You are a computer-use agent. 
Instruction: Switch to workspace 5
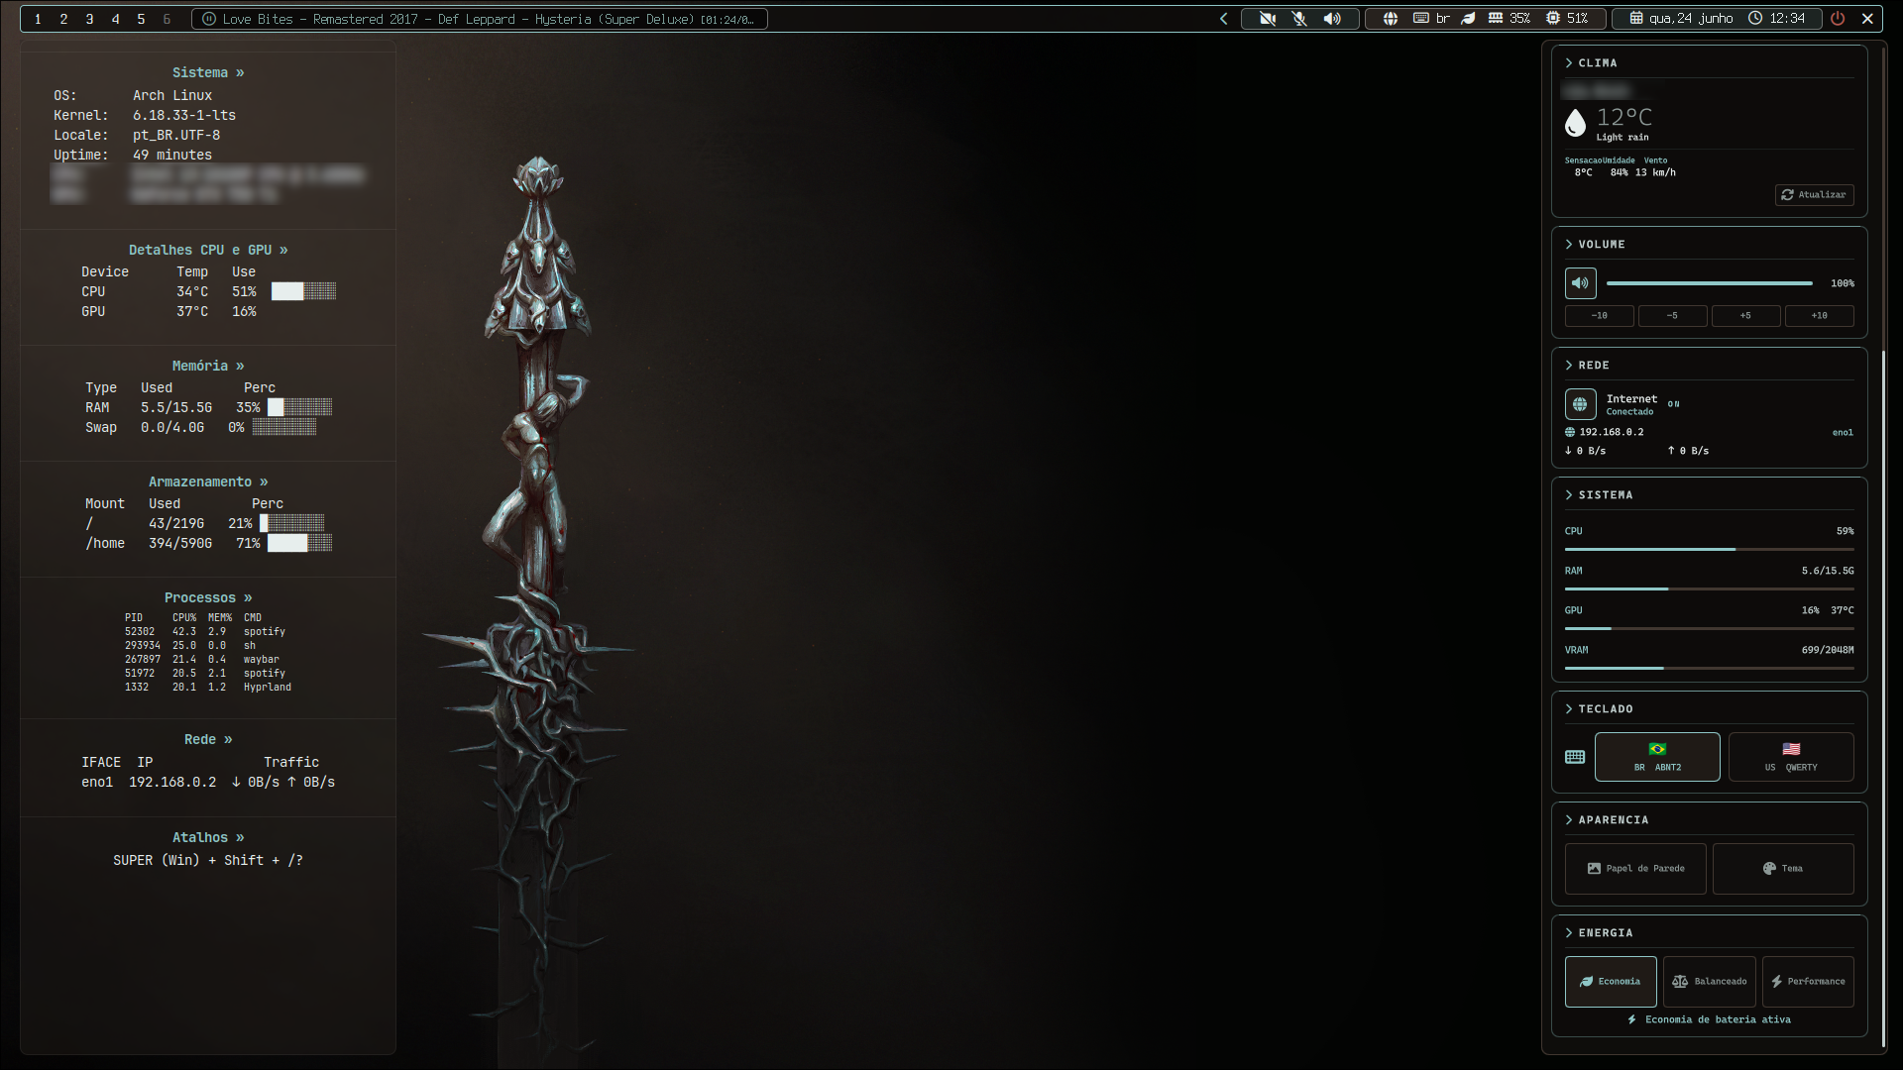[141, 19]
